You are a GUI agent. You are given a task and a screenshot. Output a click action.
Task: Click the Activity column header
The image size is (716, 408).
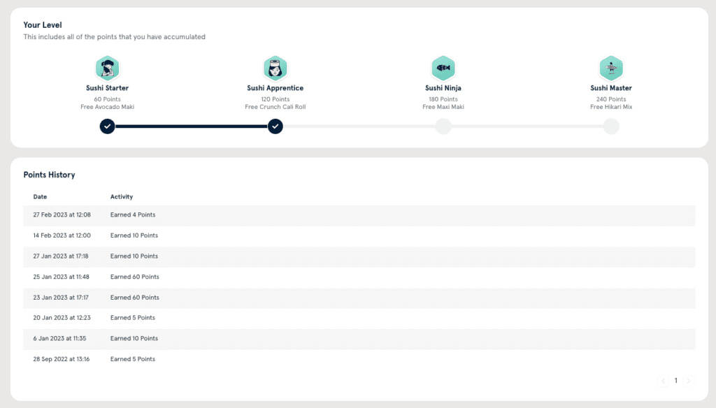point(122,197)
